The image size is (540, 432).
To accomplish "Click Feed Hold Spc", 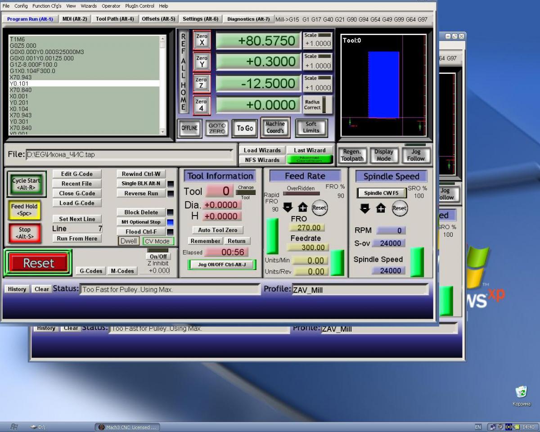I will point(24,210).
